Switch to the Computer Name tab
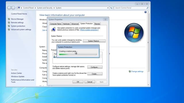The height and width of the screenshot is (103, 184). point(55,24)
